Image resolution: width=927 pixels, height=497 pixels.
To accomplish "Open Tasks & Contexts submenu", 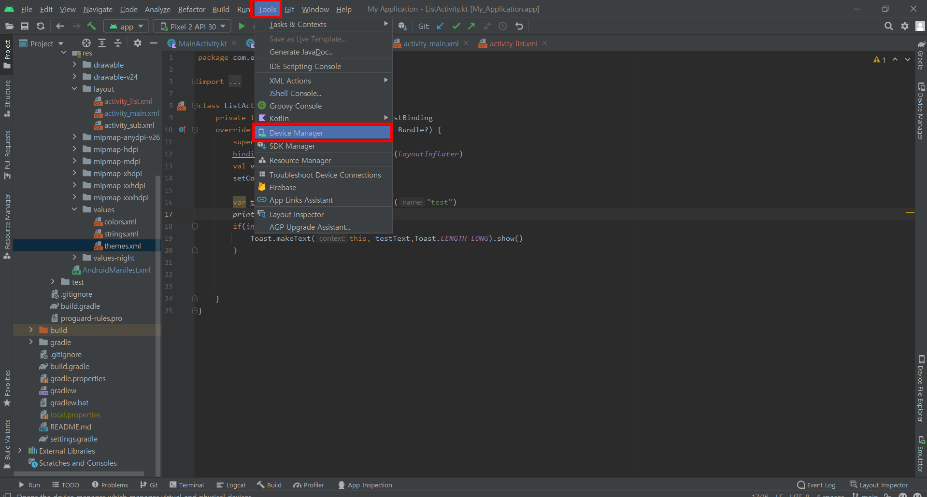I will point(324,24).
